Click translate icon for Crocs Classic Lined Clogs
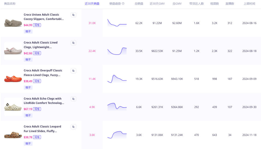261x149 pixels. [74, 43]
